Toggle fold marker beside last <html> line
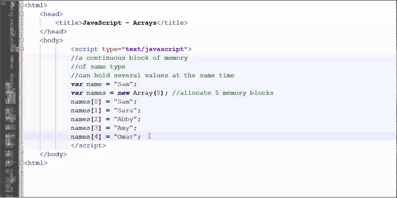The width and height of the screenshot is (397, 198). coord(22,163)
